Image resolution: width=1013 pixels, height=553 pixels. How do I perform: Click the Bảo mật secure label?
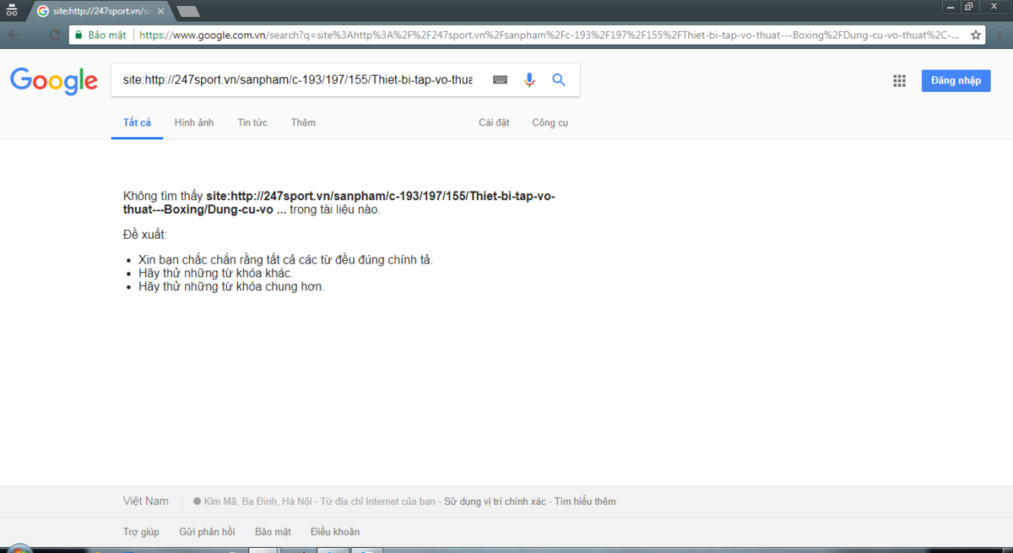[107, 35]
